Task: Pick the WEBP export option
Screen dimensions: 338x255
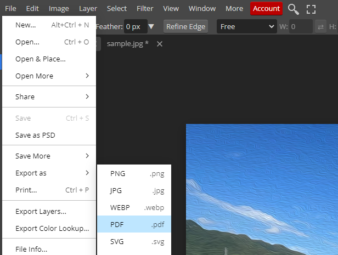Action: (x=134, y=207)
